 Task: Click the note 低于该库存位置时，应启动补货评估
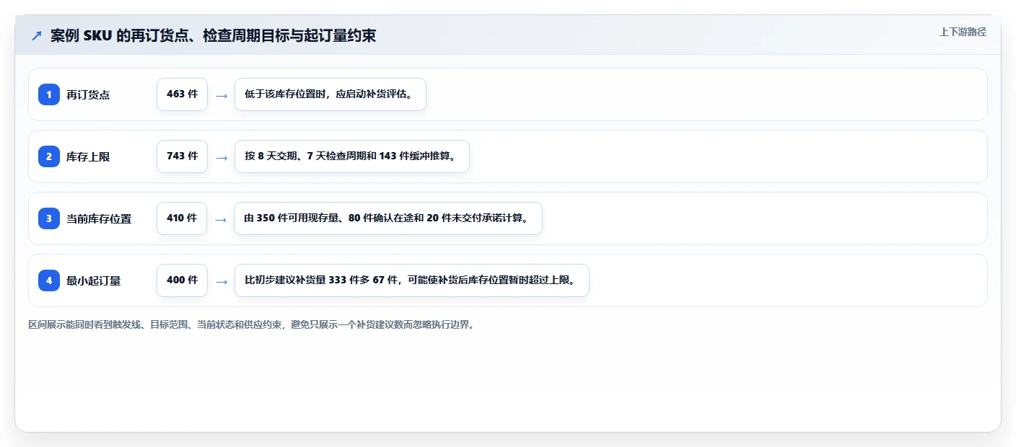pos(330,94)
